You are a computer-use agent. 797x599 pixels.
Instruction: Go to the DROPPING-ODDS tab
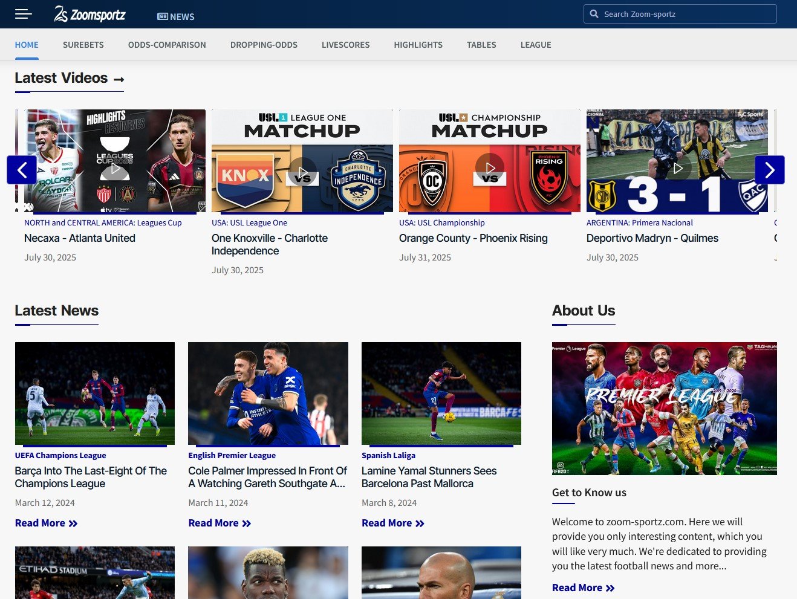tap(264, 45)
